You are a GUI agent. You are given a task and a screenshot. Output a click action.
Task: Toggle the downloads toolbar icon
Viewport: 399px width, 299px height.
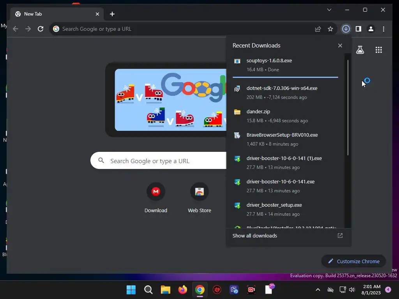(346, 29)
